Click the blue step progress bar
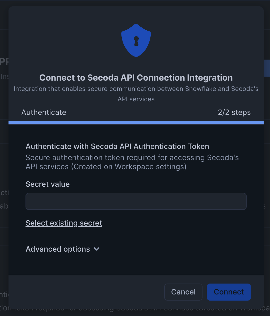Viewport: 270px width, 316px height. tap(136, 123)
